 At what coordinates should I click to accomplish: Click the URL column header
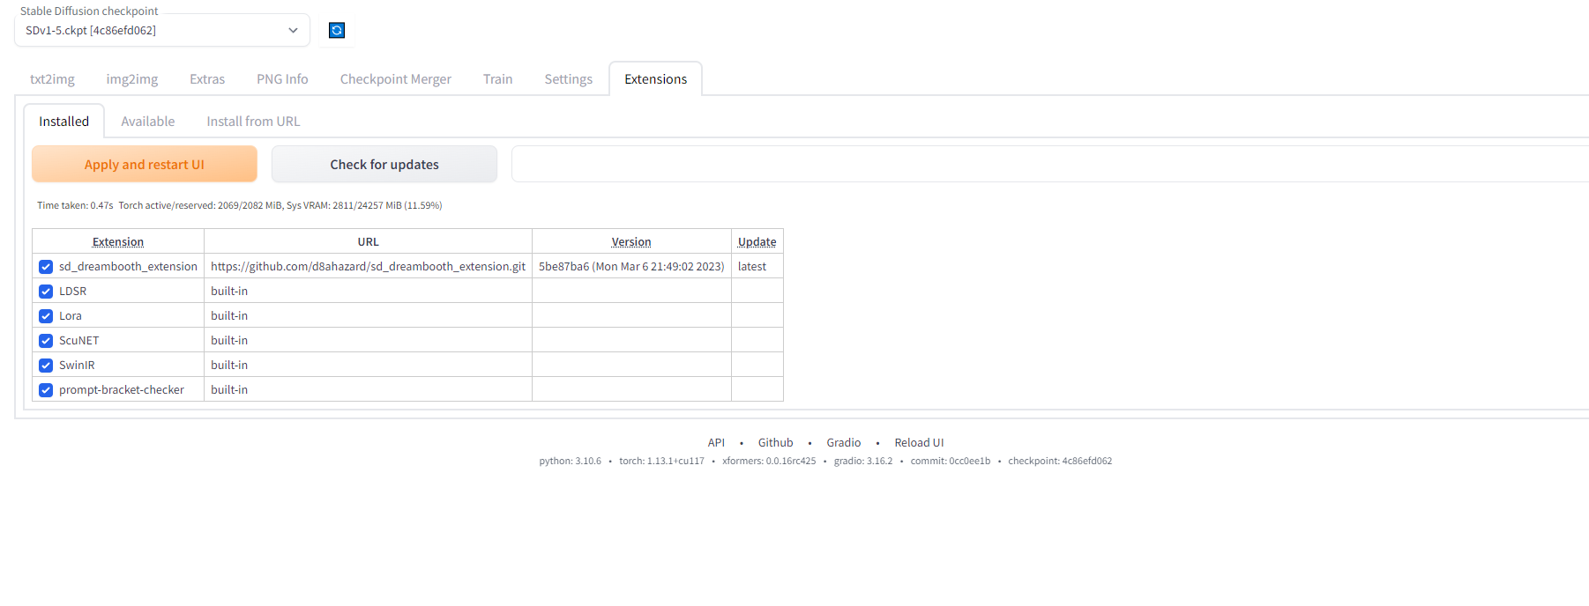(x=368, y=242)
